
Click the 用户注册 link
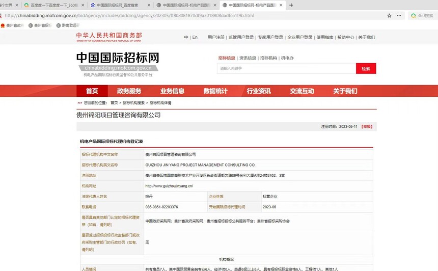[216, 37]
